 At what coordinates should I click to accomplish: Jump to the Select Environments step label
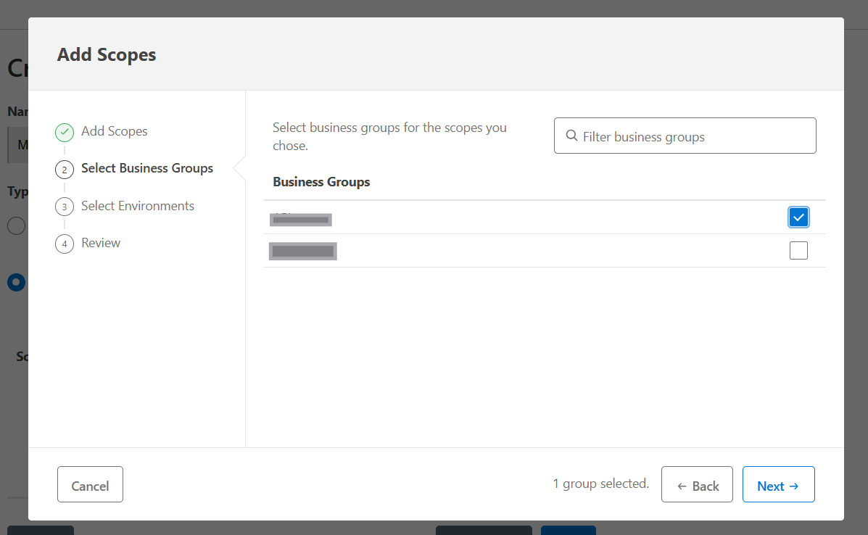[138, 206]
